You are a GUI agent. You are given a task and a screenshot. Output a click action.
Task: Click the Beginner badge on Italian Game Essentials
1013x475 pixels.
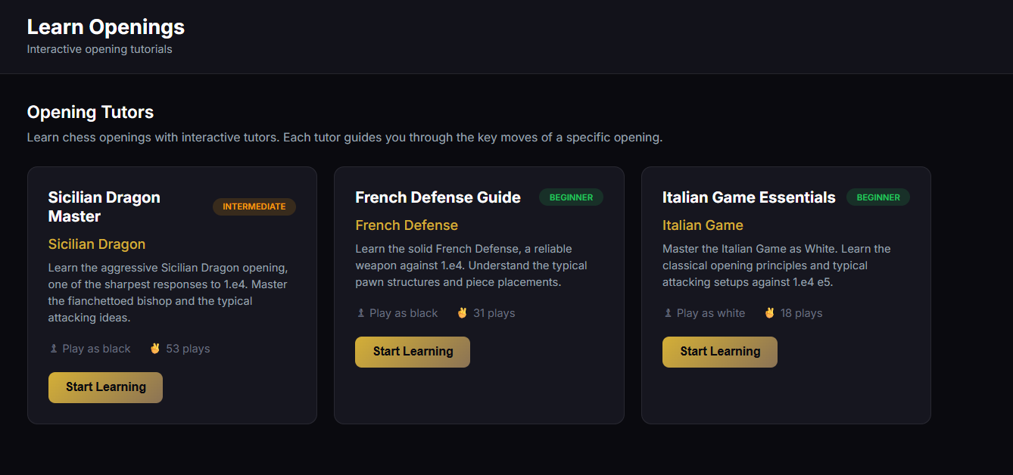pos(878,197)
